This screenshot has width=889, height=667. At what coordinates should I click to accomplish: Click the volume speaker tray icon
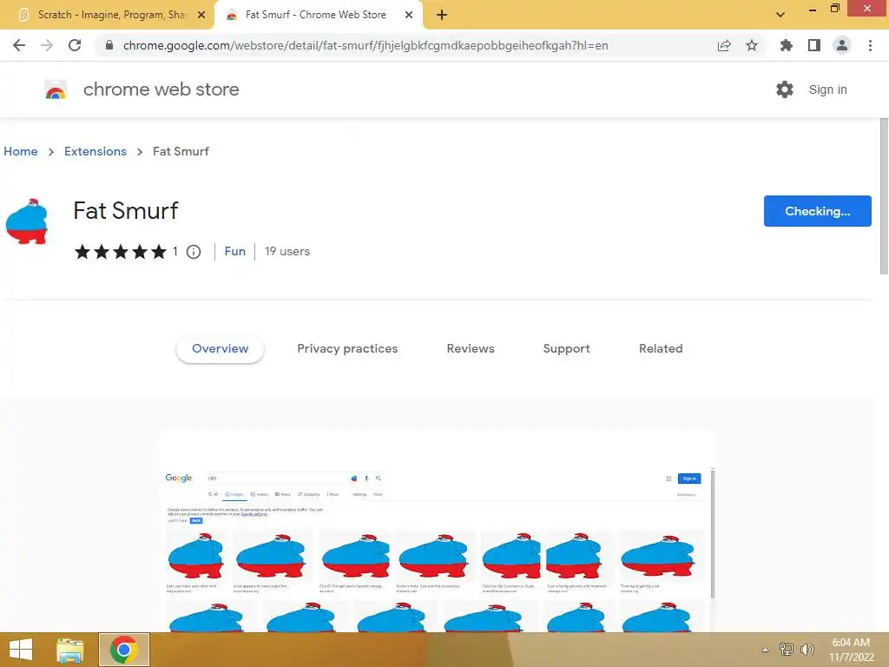pyautogui.click(x=807, y=650)
